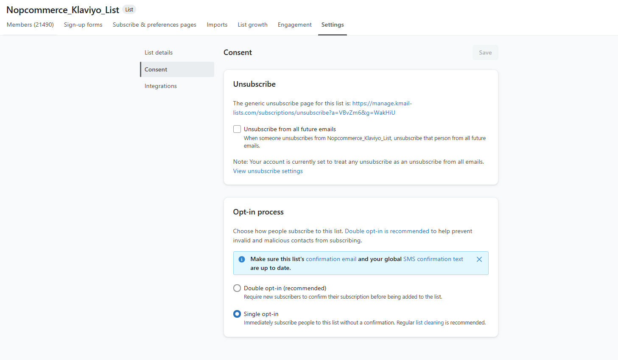Image resolution: width=618 pixels, height=360 pixels.
Task: Select Consent in settings sidebar
Action: [x=177, y=69]
